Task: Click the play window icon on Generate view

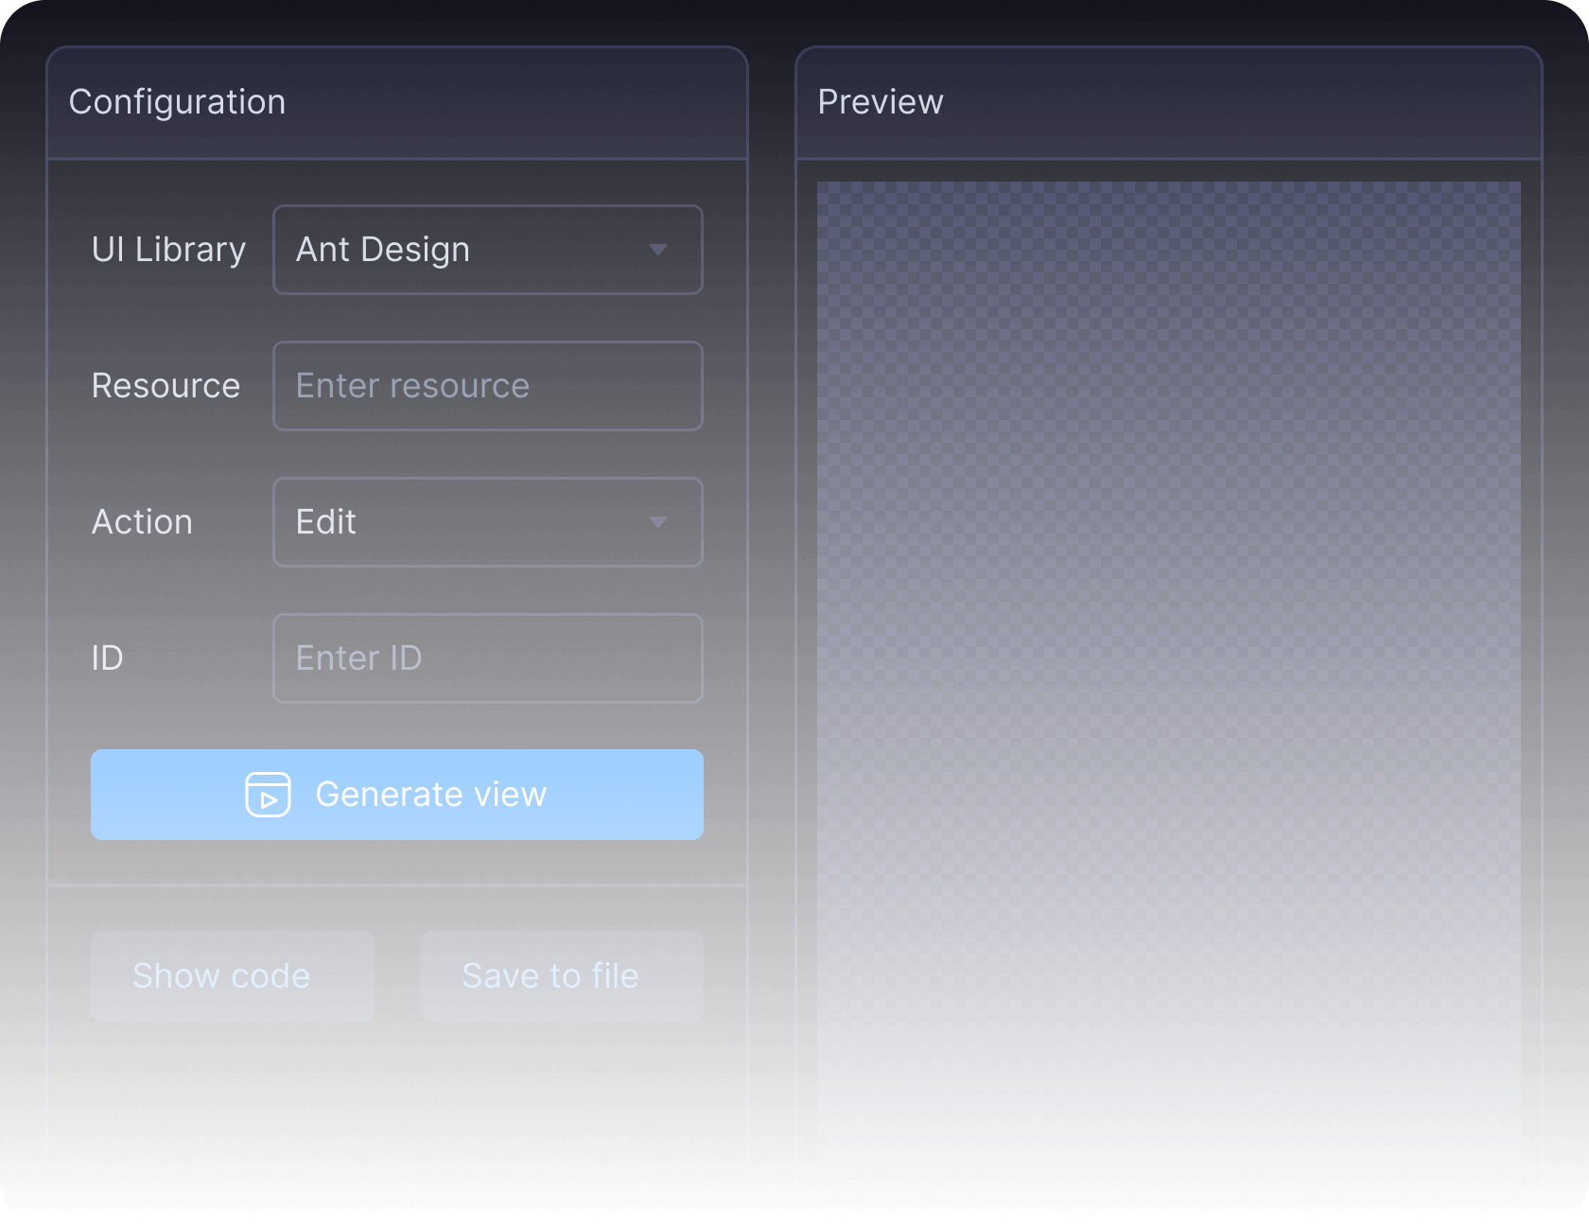Action: coord(268,795)
